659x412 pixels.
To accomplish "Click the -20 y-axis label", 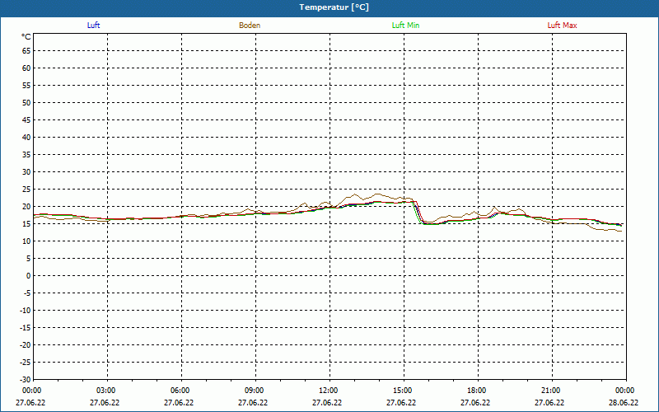I will pos(26,344).
